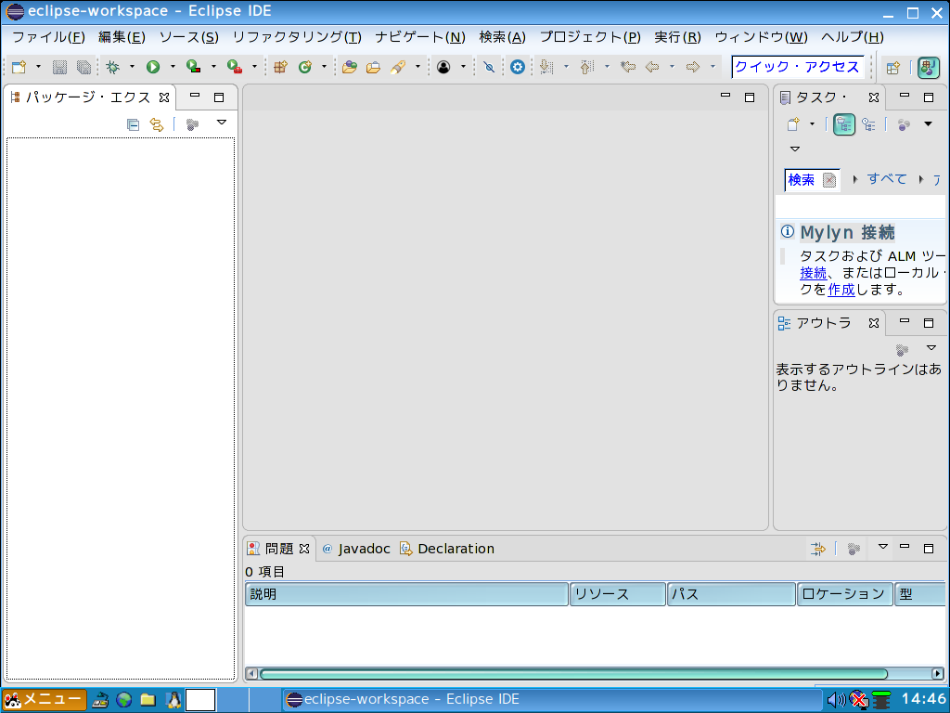Open the メニュー start button
This screenshot has height=713, width=950.
pyautogui.click(x=45, y=700)
